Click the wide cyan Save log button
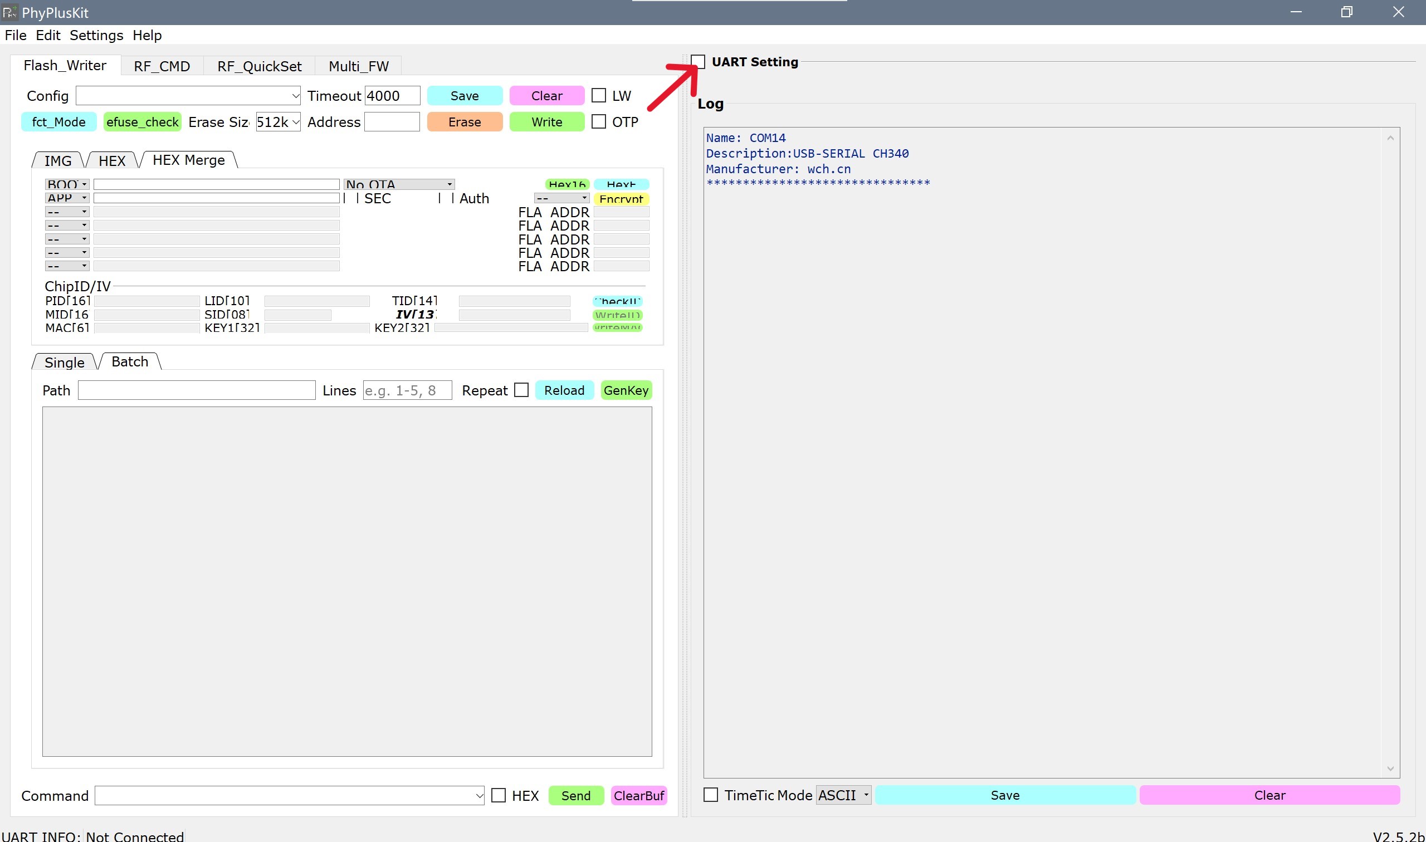Screen dimensions: 1426x842 [1004, 794]
